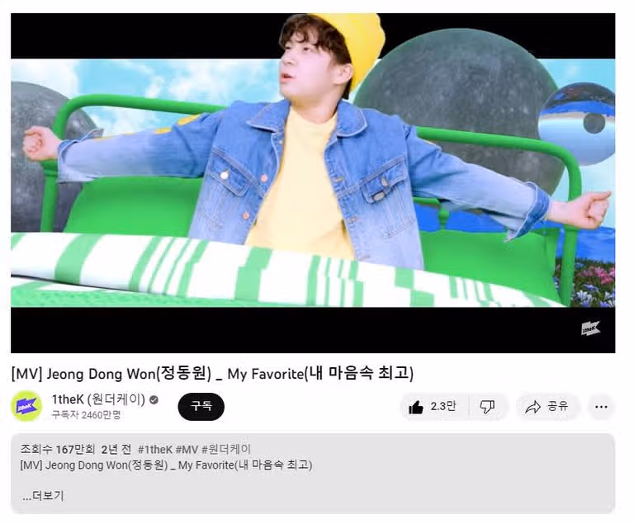Click description text line under hashtags
Image resolution: width=634 pixels, height=524 pixels.
[x=166, y=465]
